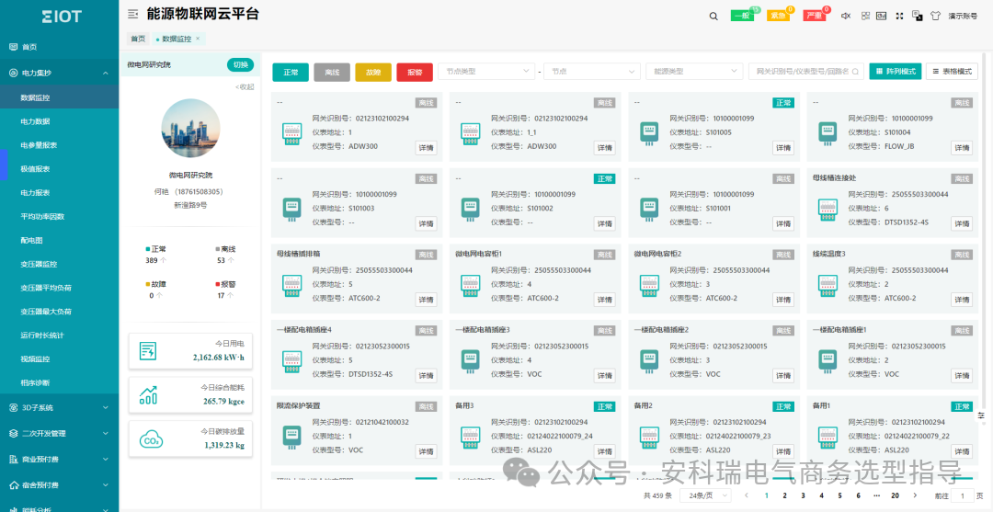Click the 收起 collapse link

pyautogui.click(x=245, y=86)
